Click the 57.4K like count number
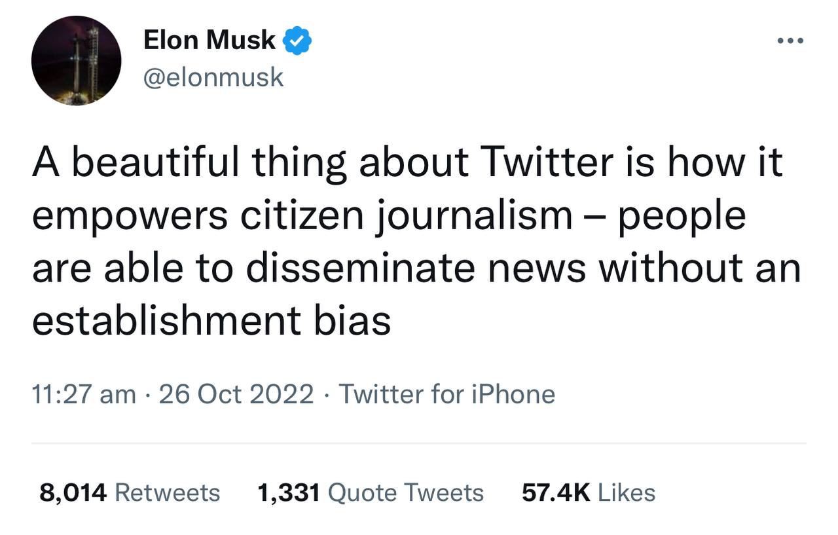 (x=556, y=492)
